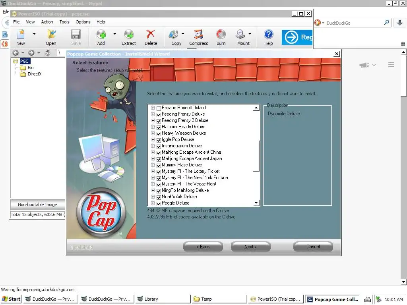This screenshot has height=305, width=407.
Task: Expand Mystery PI - The Lottery Ticket node
Action: point(153,171)
